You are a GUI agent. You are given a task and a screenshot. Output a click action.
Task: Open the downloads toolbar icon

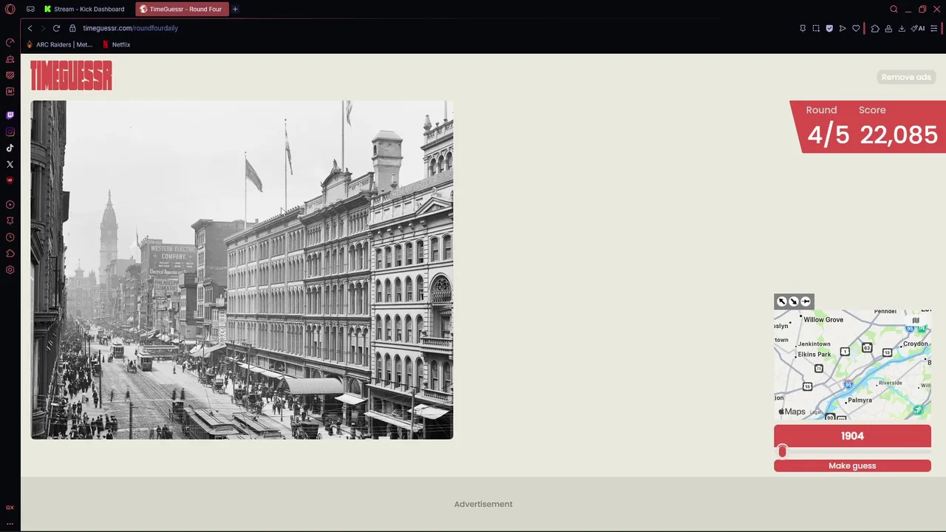tap(902, 28)
